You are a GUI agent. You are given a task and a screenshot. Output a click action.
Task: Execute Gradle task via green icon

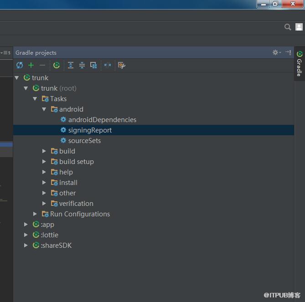pyautogui.click(x=57, y=65)
